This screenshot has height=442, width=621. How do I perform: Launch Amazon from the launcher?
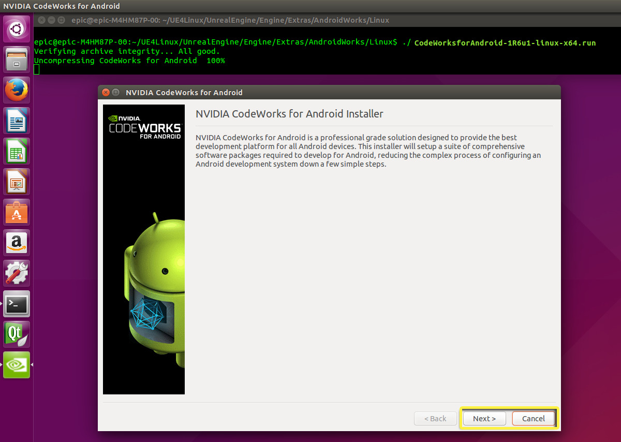16,242
